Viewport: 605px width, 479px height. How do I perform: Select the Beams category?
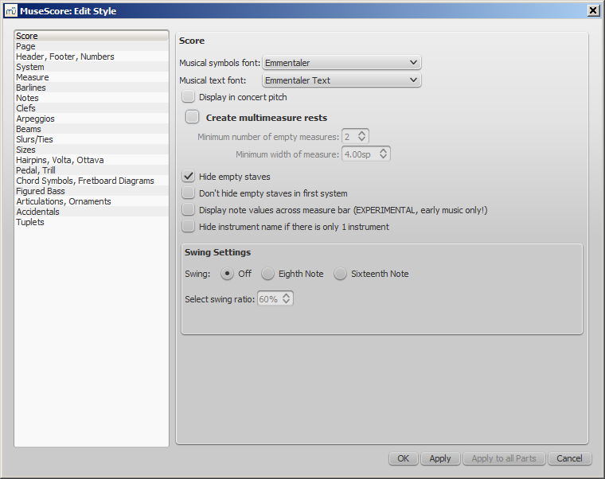[x=92, y=129]
